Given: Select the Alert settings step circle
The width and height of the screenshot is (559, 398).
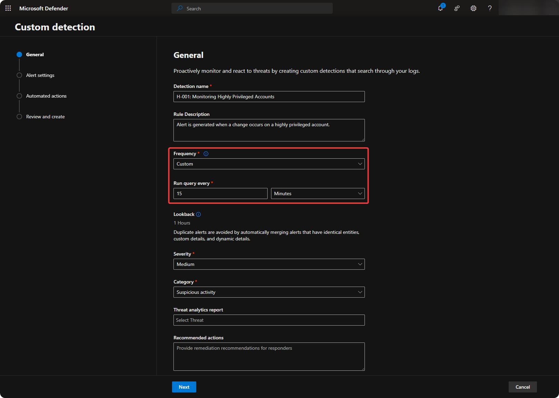Looking at the screenshot, I should 19,75.
